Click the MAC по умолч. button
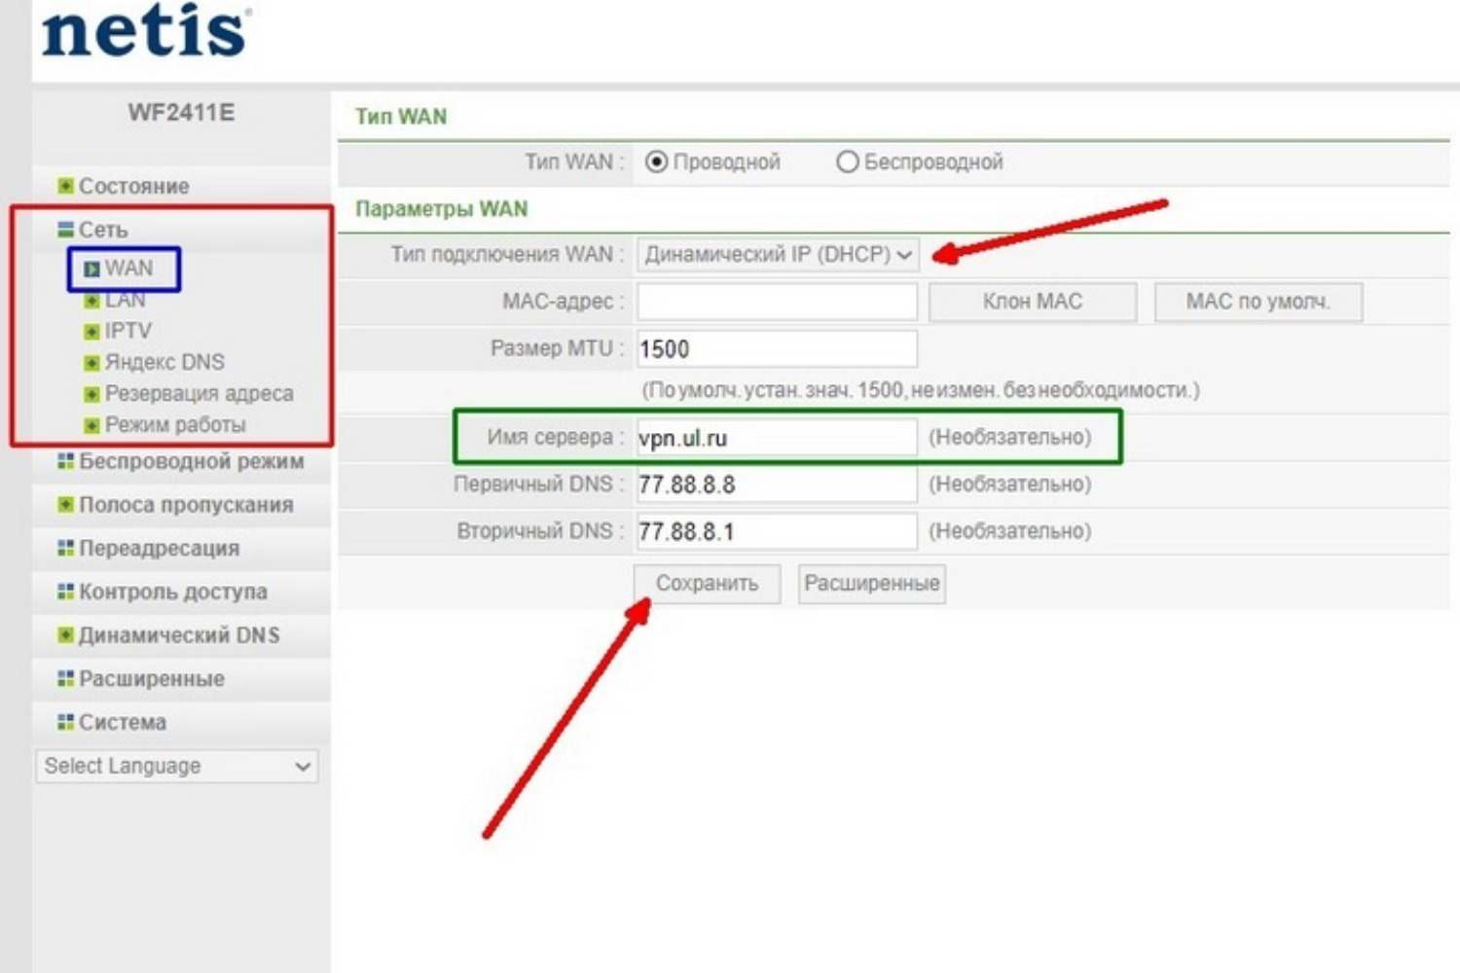The image size is (1460, 973). pos(1258,302)
